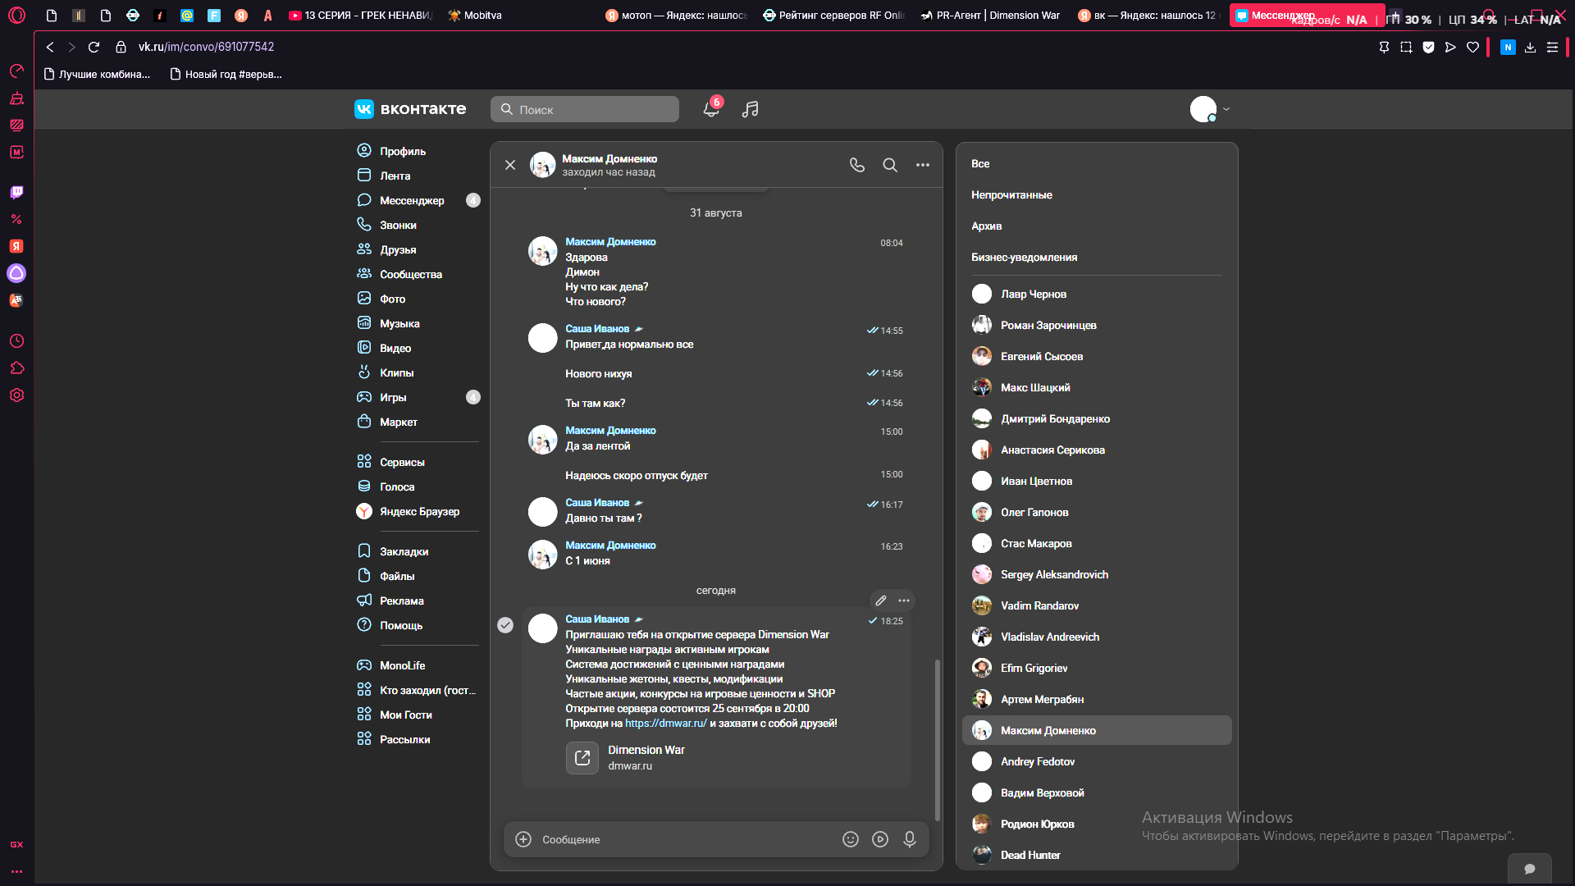The width and height of the screenshot is (1575, 886).
Task: Open the search-in-conversation magnifier icon
Action: click(890, 165)
